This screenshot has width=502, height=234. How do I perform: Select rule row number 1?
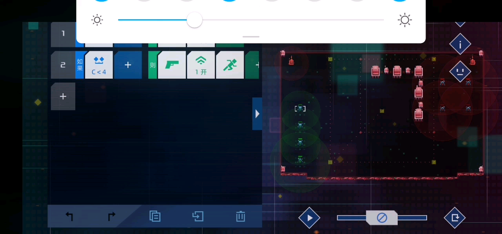(x=63, y=34)
